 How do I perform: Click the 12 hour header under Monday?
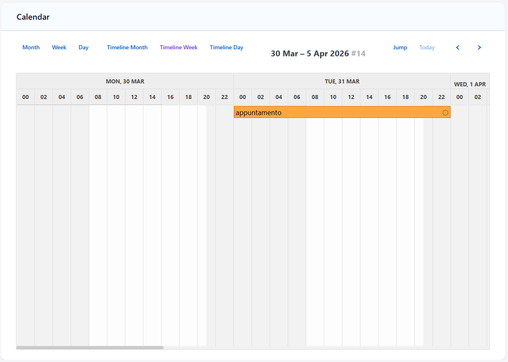pyautogui.click(x=134, y=97)
